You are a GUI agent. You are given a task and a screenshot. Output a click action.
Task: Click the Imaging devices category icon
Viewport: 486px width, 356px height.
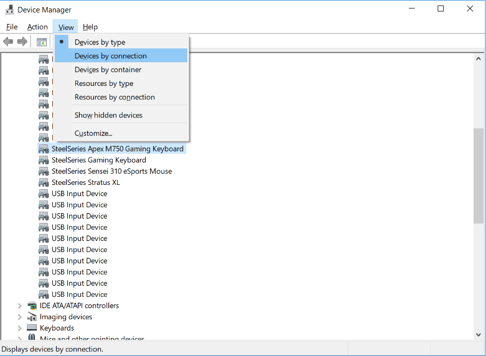(32, 317)
